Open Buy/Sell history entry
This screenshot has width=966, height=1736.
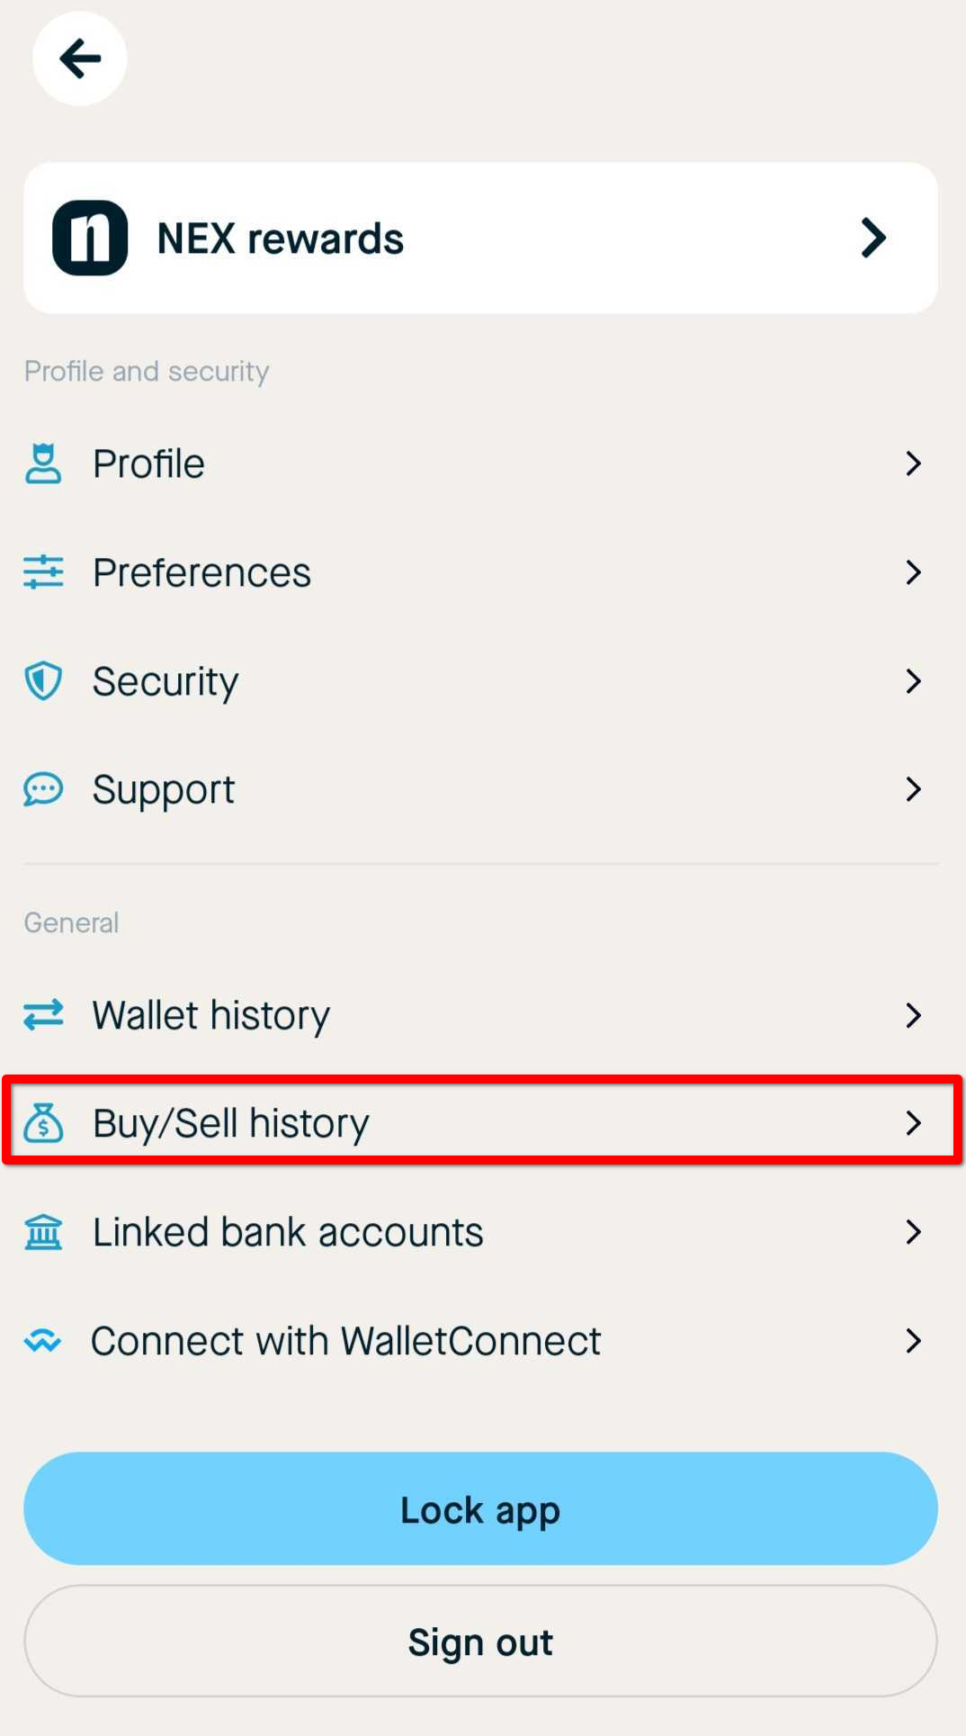tap(480, 1123)
